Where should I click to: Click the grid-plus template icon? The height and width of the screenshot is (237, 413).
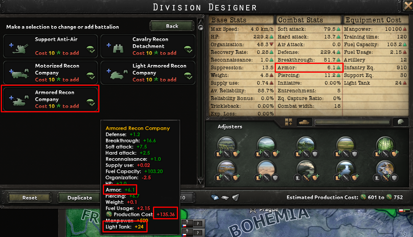coord(289,122)
